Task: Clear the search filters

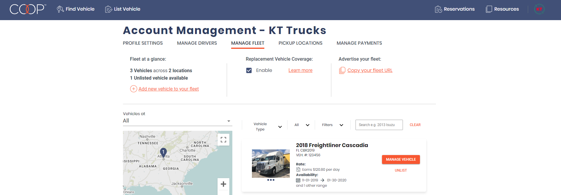Action: coord(415,125)
